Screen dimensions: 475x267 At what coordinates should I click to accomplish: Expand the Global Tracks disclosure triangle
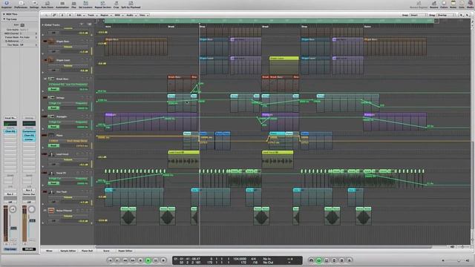pos(43,24)
